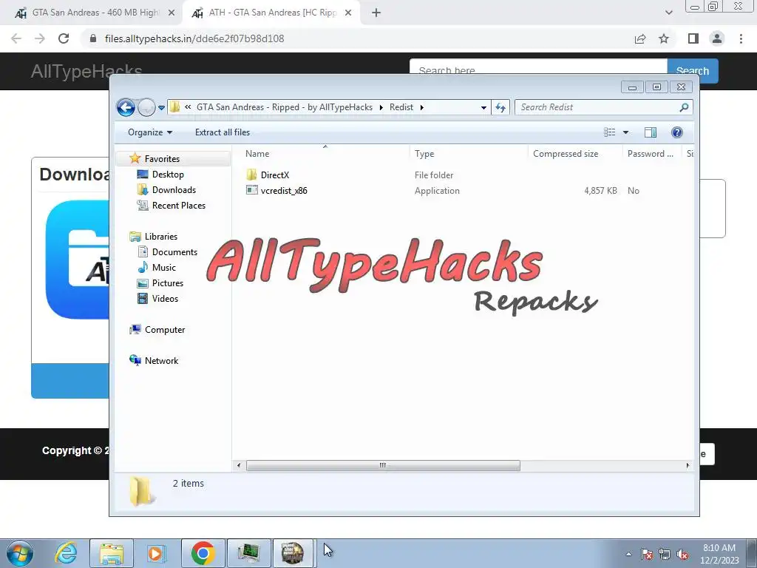Sort by Password column header
Image resolution: width=757 pixels, height=568 pixels.
coord(652,154)
